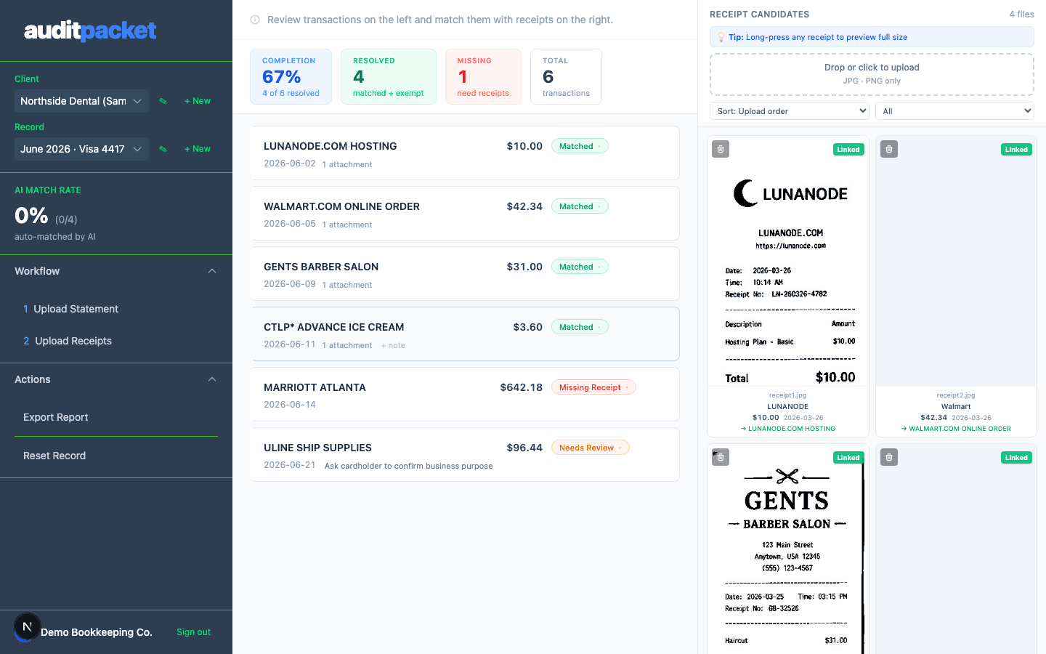Screen dimensions: 1046x654
Task: Select the WALMART.COM ONLINE ORDER transaction row
Action: pos(465,214)
